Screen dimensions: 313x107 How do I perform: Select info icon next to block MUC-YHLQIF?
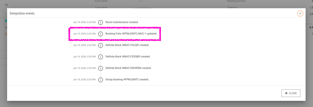(100, 45)
